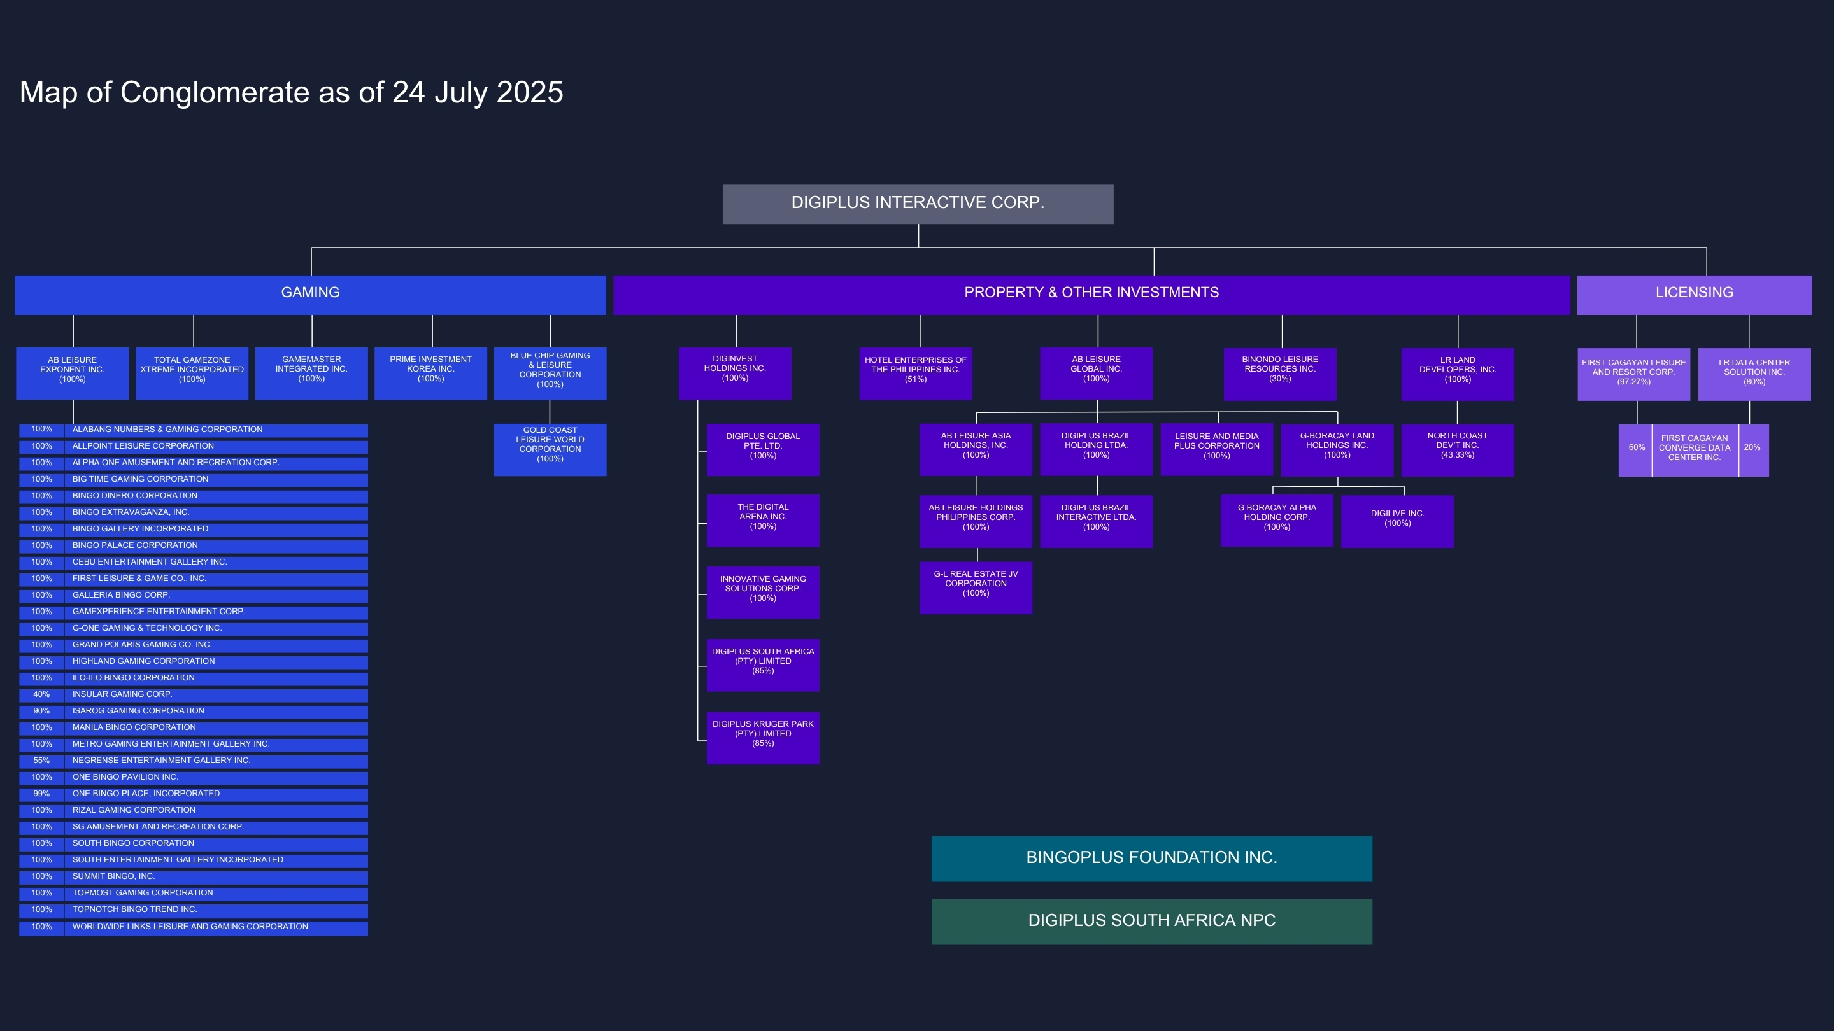Select GRAND POLARIS GAMING CO. INC. row

[x=194, y=645]
